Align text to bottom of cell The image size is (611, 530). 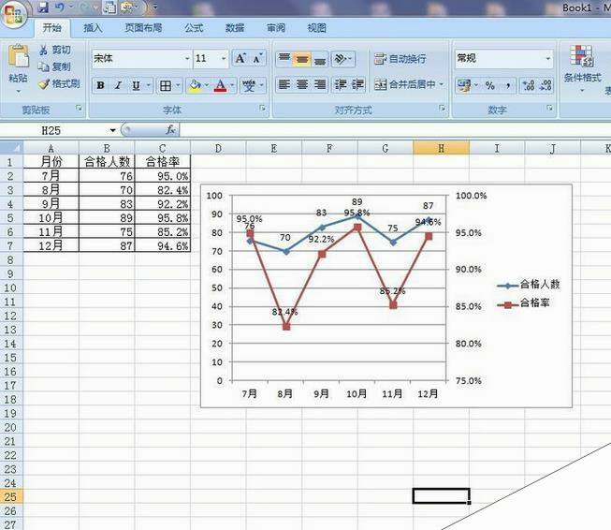point(319,59)
